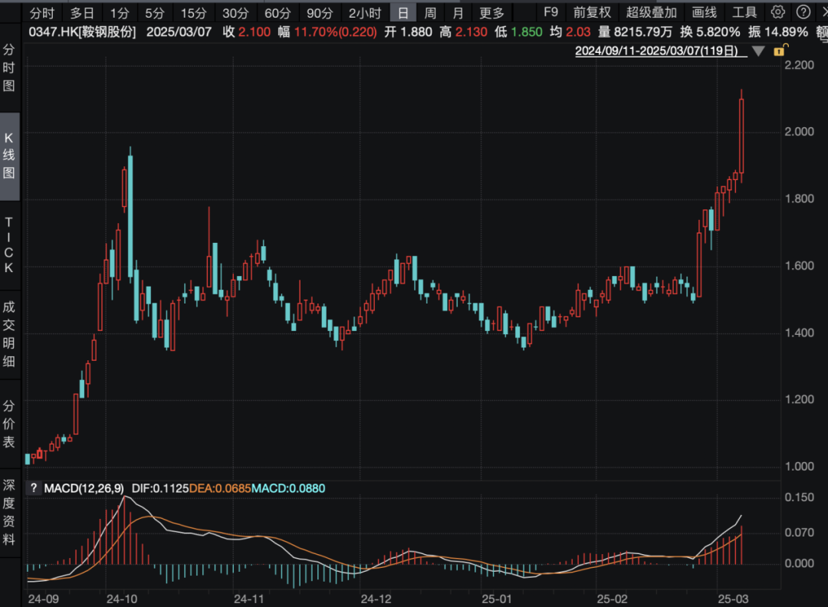This screenshot has width=828, height=607.
Task: Switch the chart to 周 weekly period
Action: (431, 12)
